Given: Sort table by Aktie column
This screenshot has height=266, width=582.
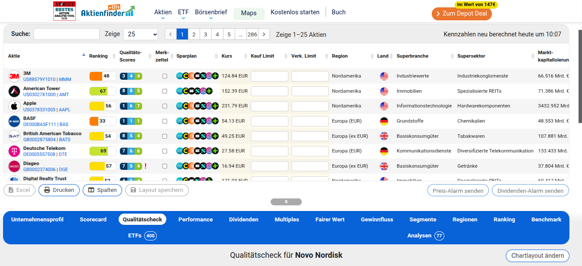Looking at the screenshot, I should 46,56.
